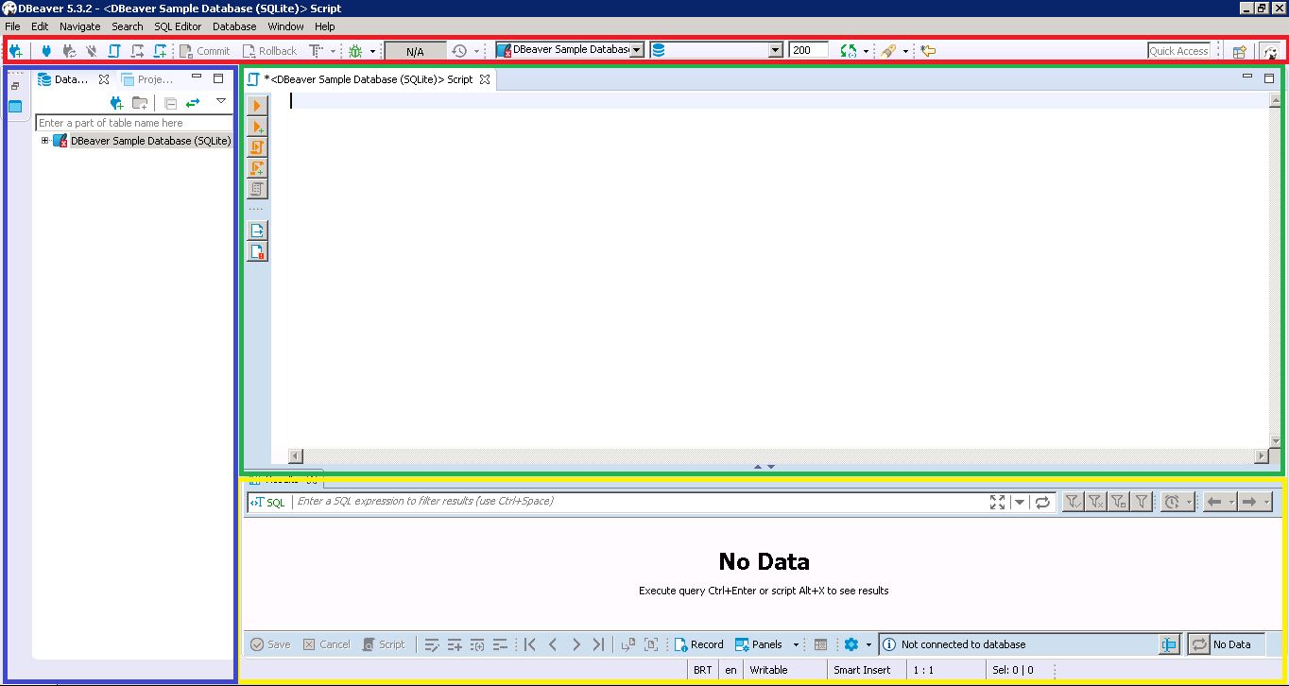Toggle the SQL filter mode button
1289x686 pixels.
[268, 503]
